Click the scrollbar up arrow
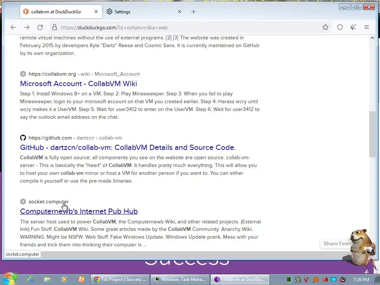The image size is (380, 285). (x=372, y=38)
